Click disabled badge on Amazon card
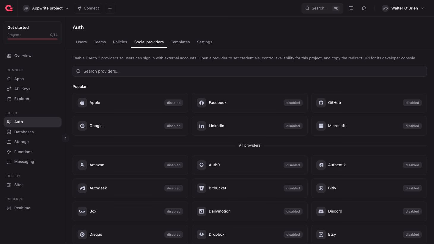 coord(174,165)
